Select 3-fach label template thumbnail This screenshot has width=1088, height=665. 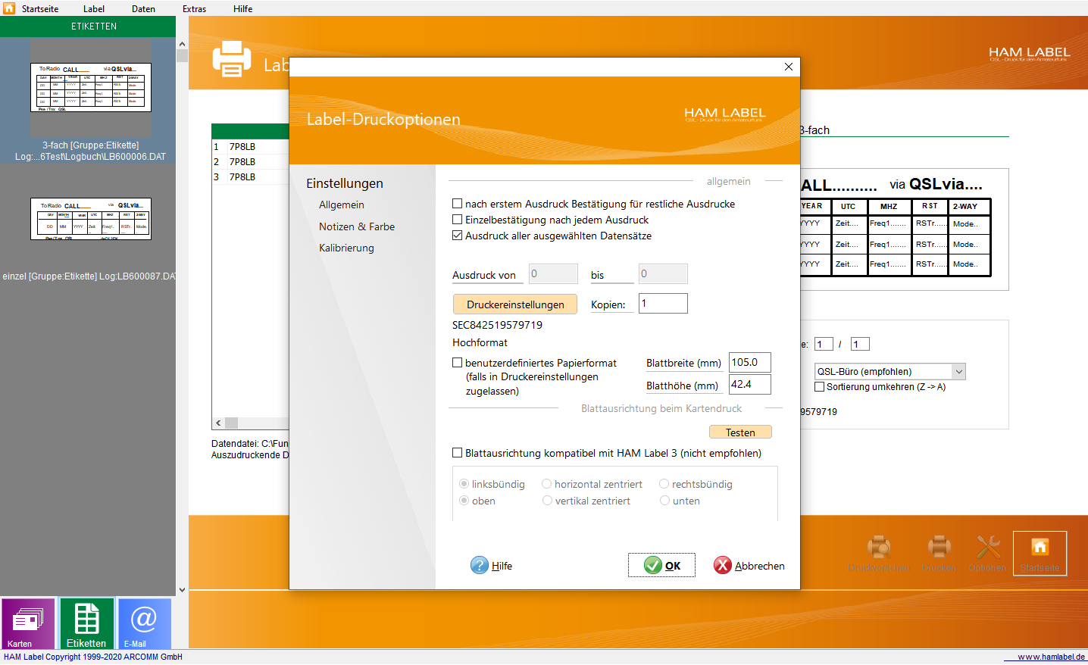[x=91, y=87]
